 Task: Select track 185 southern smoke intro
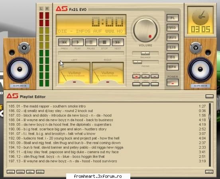[x=107, y=106]
